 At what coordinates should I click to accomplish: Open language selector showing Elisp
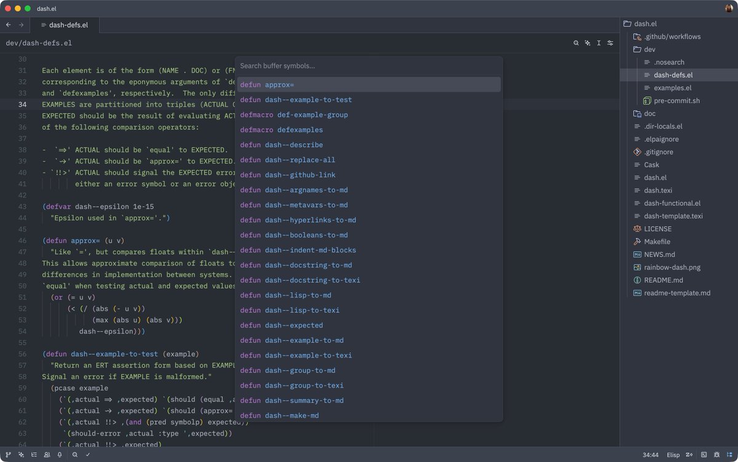point(673,455)
